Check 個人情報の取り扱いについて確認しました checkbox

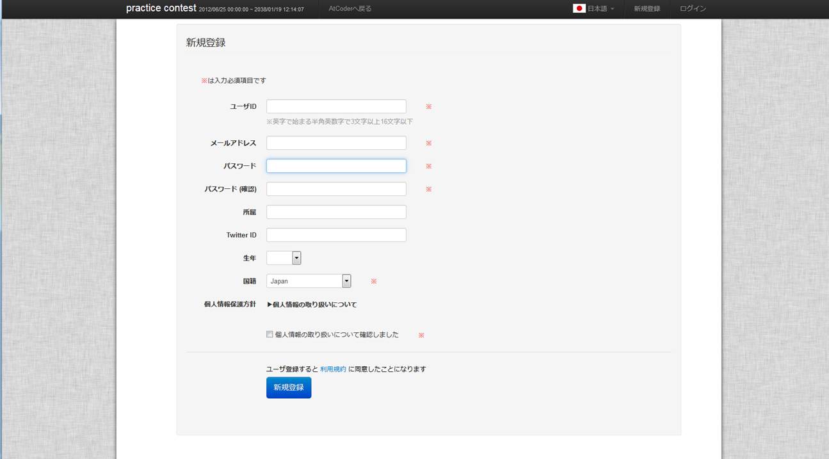click(x=270, y=334)
